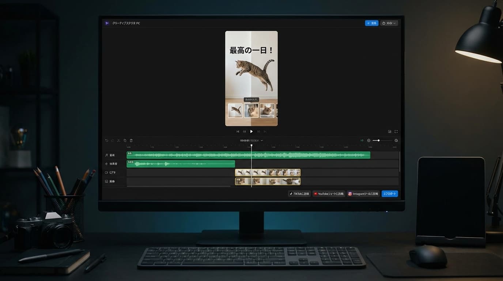Open the preview snapshot icon above the timeline
This screenshot has width=503, height=281.
point(389,131)
